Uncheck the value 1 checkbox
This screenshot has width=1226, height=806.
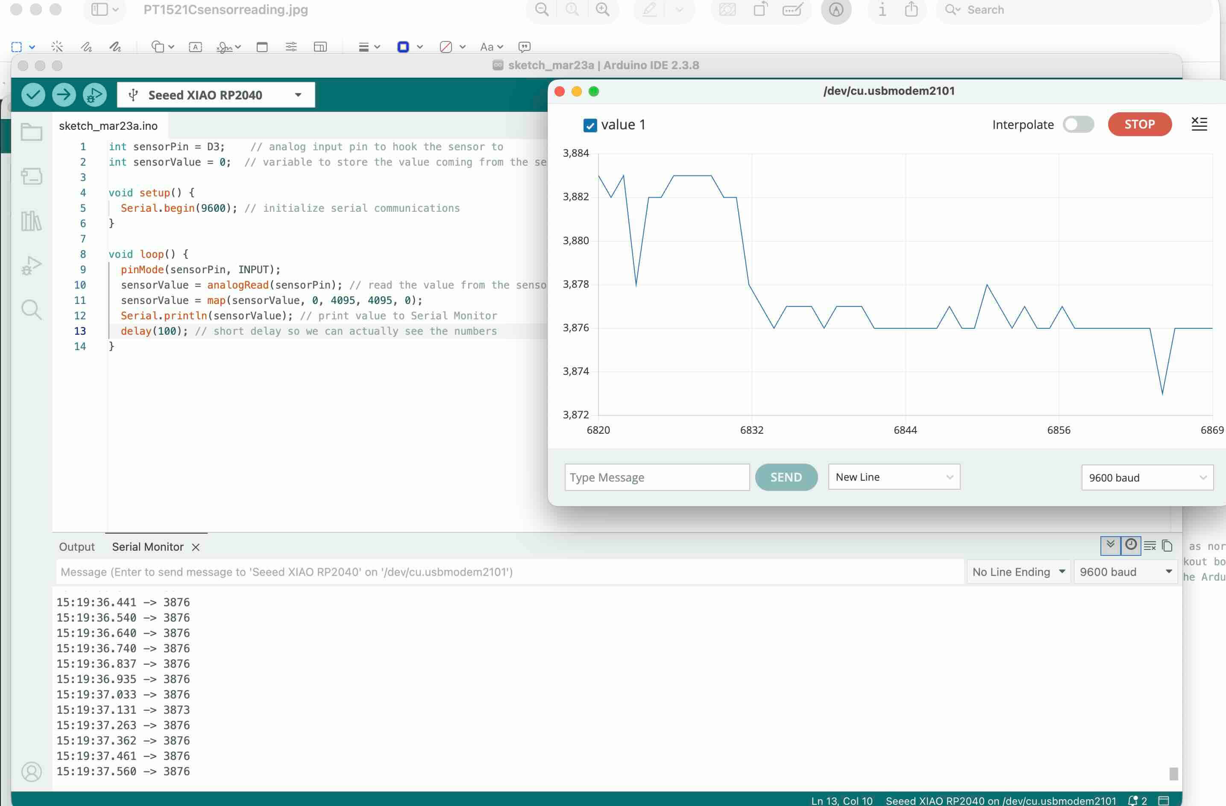coord(590,125)
